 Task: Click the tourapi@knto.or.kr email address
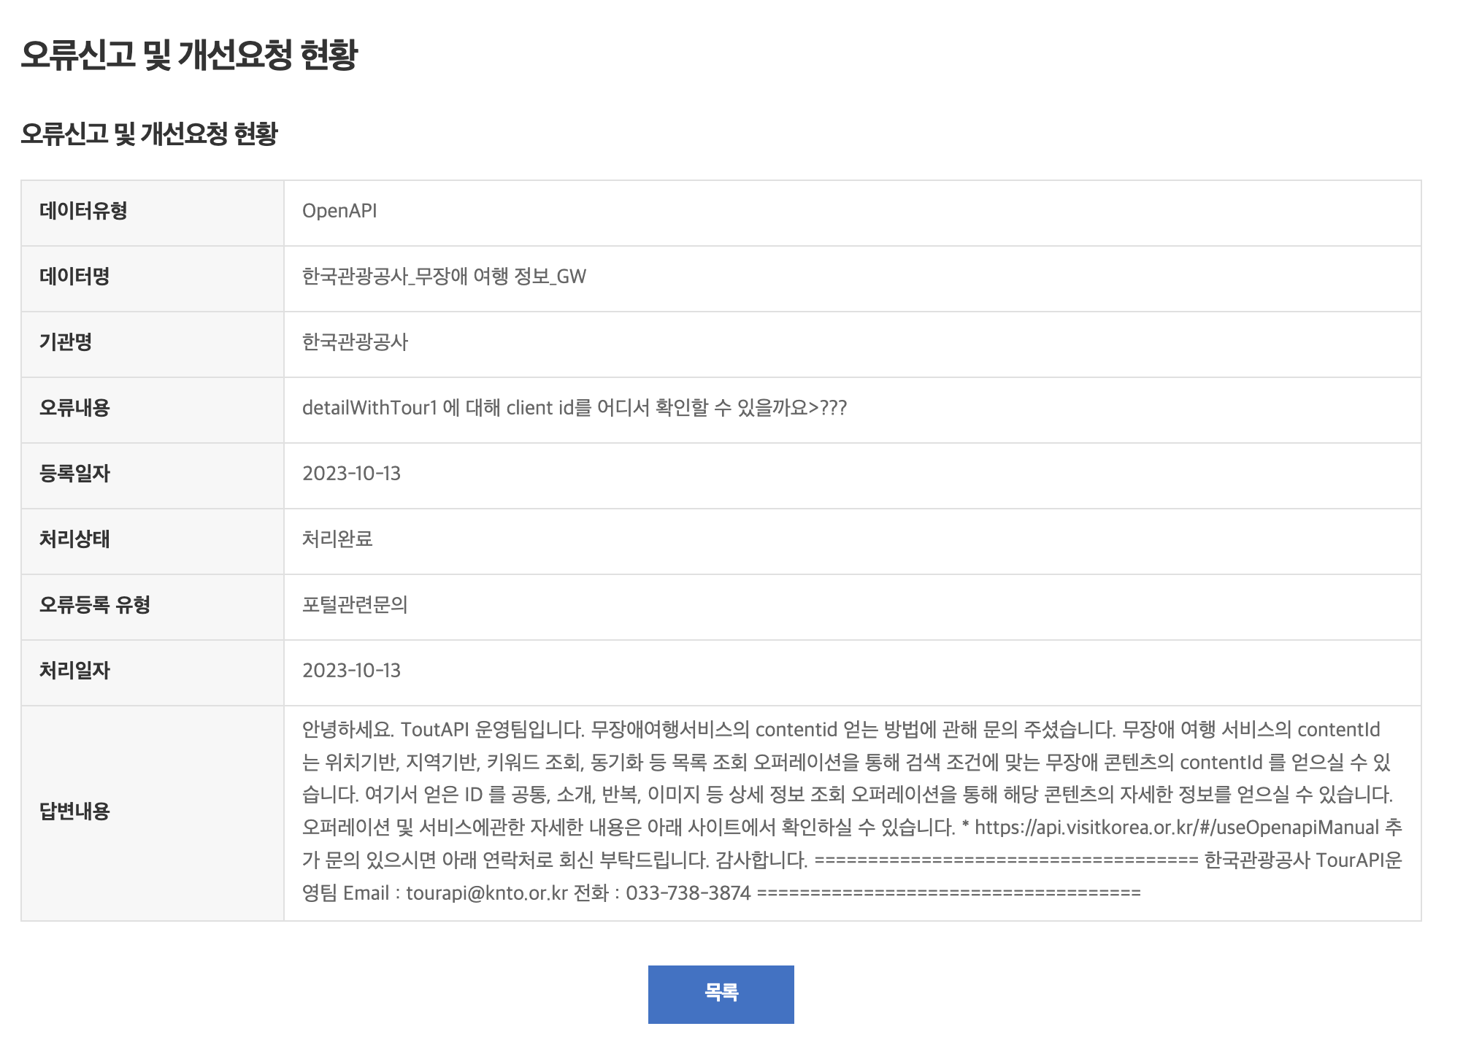point(487,893)
